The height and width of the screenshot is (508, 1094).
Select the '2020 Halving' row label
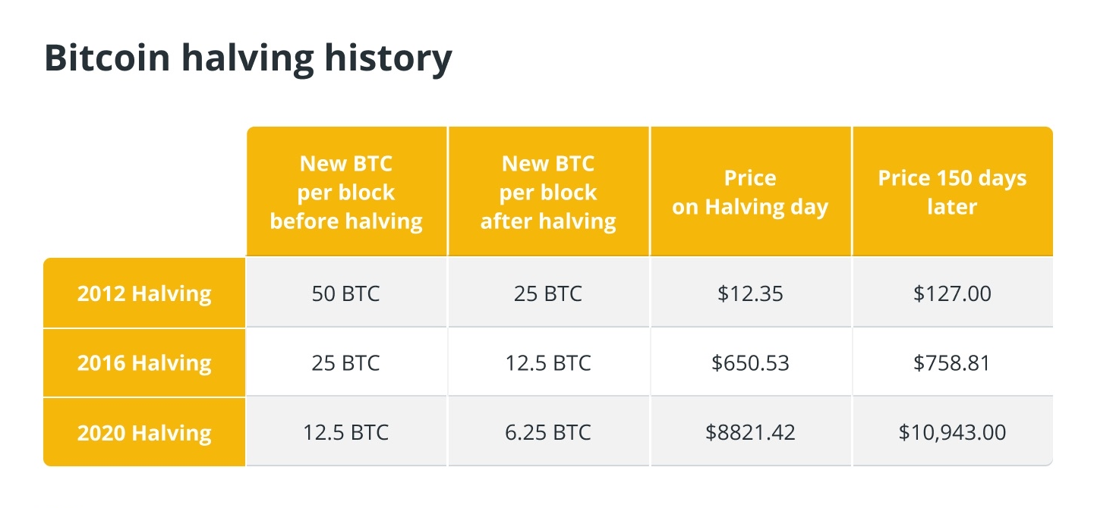[x=144, y=433]
